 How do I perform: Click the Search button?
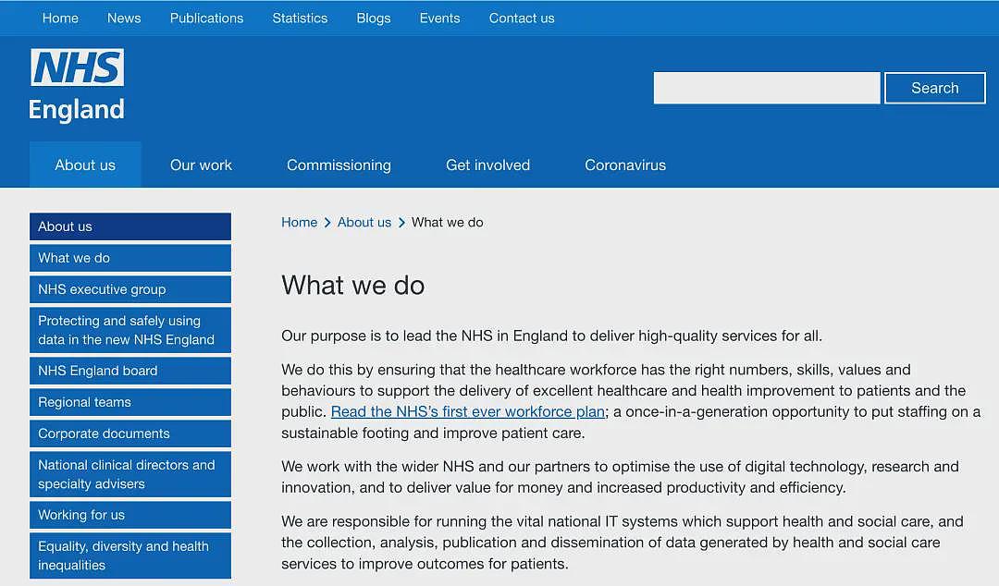[x=934, y=88]
